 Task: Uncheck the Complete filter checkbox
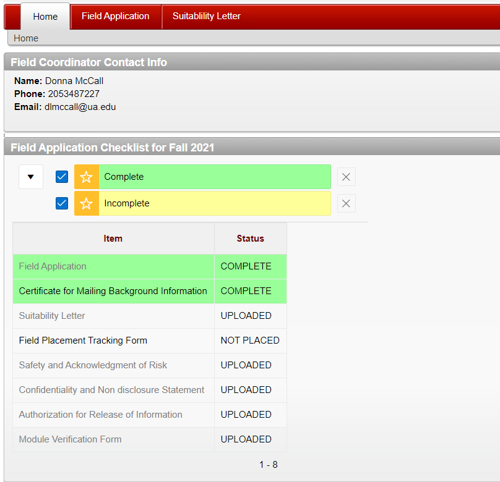pos(62,177)
